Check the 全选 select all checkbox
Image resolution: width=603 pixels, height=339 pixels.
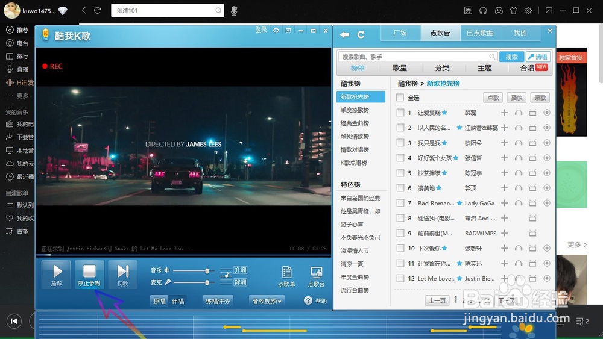[400, 98]
